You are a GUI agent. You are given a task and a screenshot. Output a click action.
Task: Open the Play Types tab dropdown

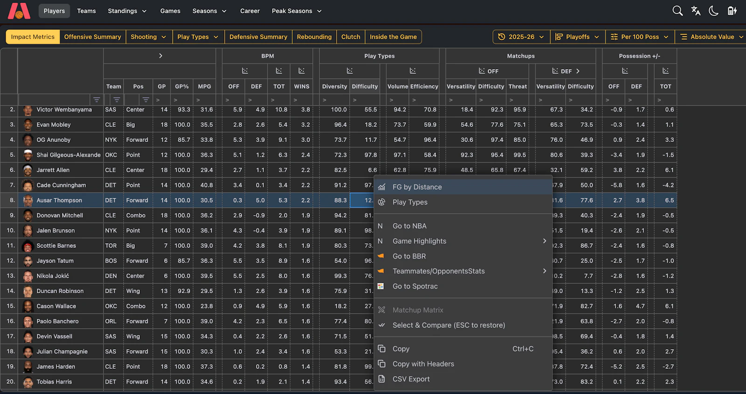(198, 37)
